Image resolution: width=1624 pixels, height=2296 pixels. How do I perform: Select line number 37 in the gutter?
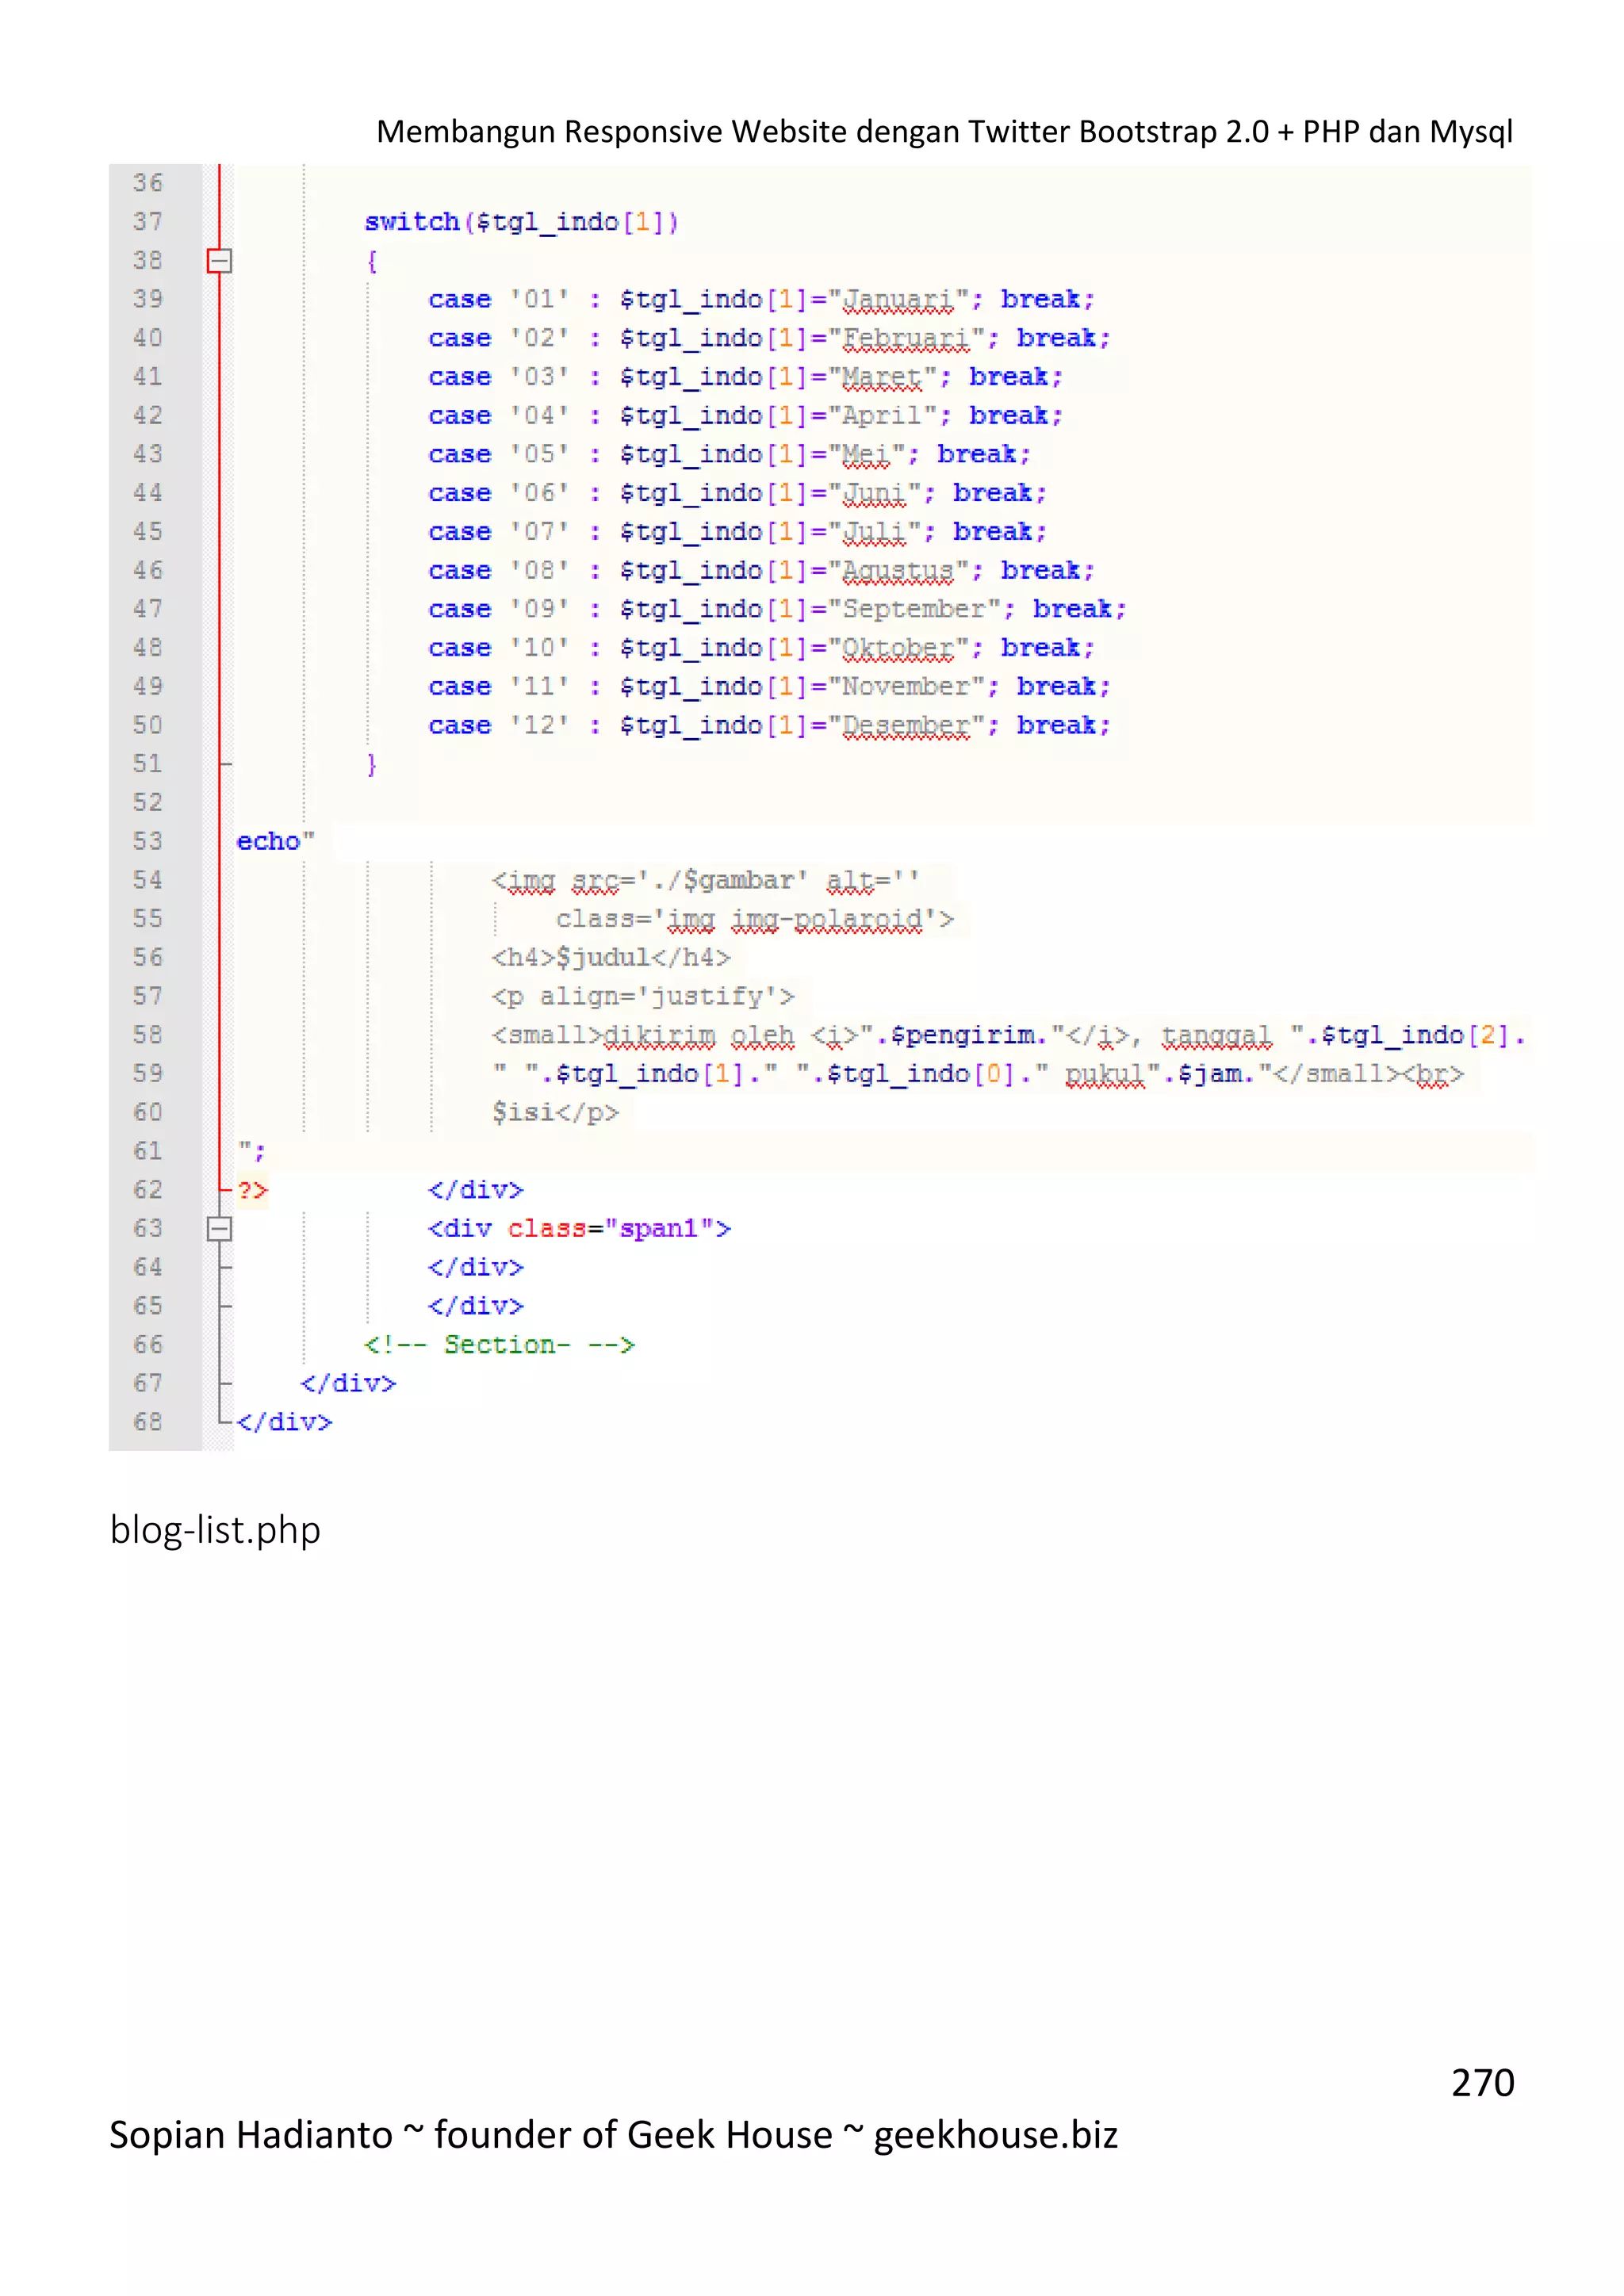point(148,222)
